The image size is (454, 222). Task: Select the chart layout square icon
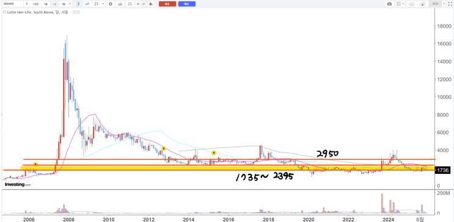[x=398, y=4]
